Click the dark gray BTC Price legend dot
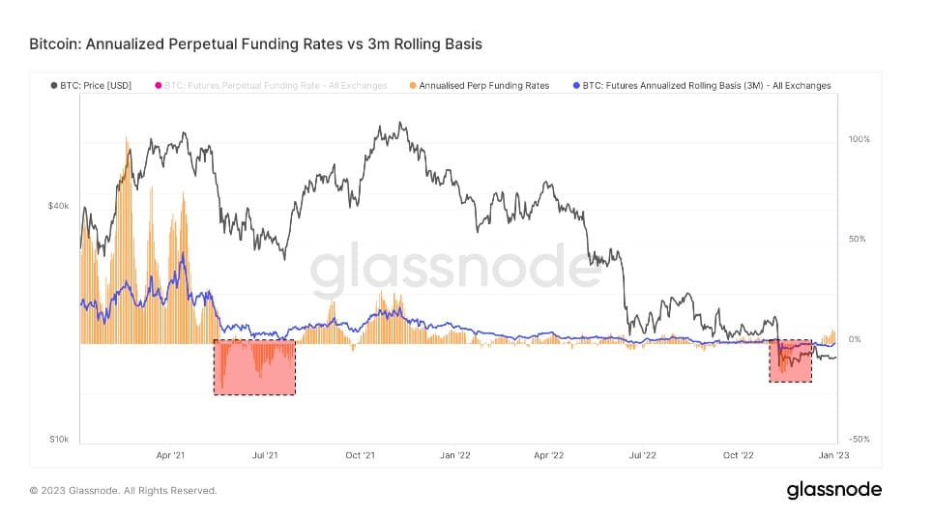Screen dimensions: 933x518 (x=54, y=86)
